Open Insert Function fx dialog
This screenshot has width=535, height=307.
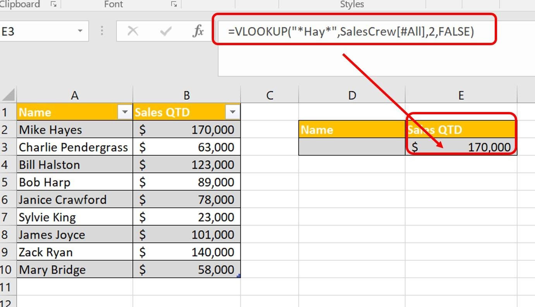click(198, 31)
